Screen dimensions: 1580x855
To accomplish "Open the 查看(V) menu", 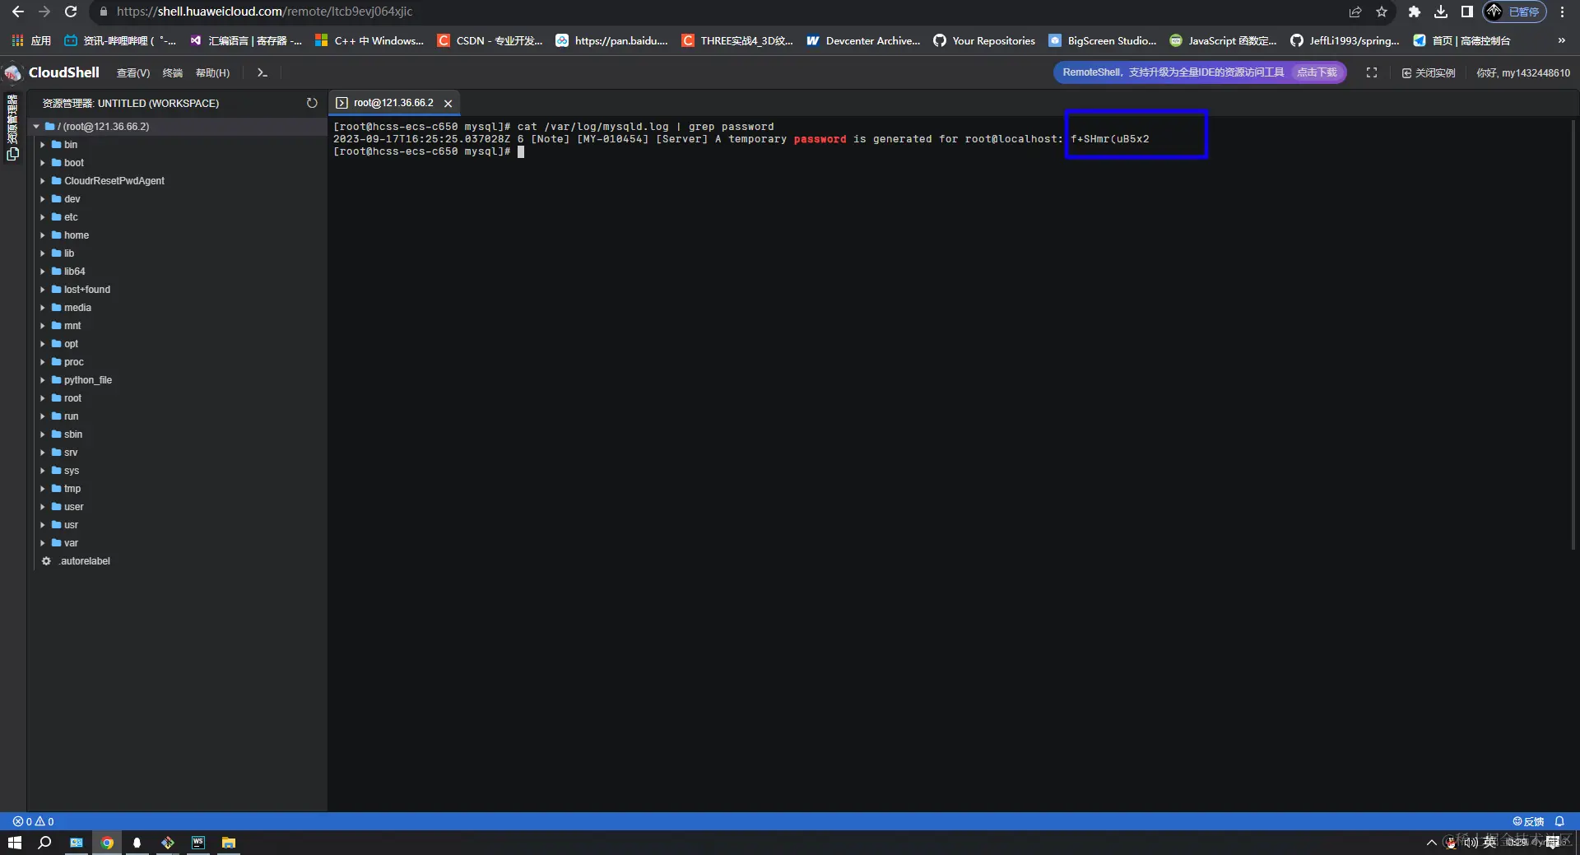I will click(x=133, y=73).
